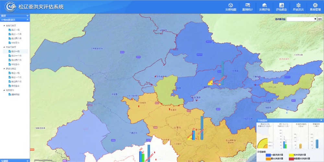Open 灾情评估 cloud magnifier icon
The width and height of the screenshot is (324, 162).
tap(264, 5)
